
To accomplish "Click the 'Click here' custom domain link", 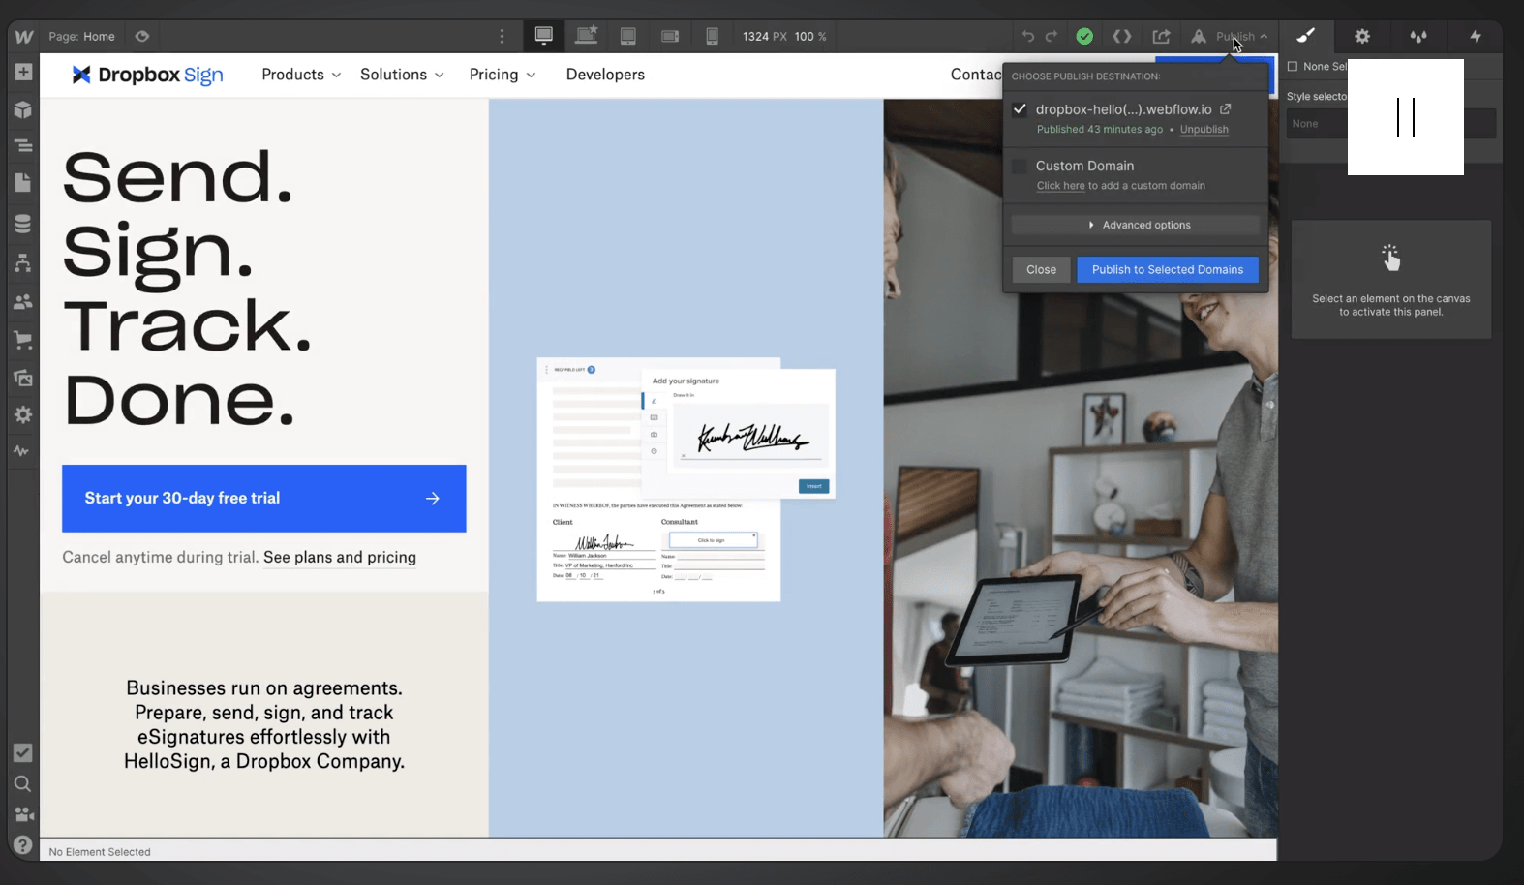I will click(x=1060, y=185).
